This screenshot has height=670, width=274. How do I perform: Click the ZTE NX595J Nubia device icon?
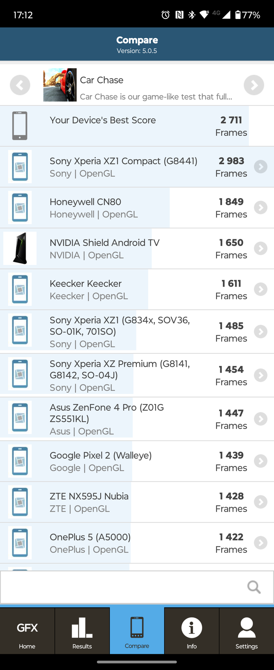click(x=20, y=502)
